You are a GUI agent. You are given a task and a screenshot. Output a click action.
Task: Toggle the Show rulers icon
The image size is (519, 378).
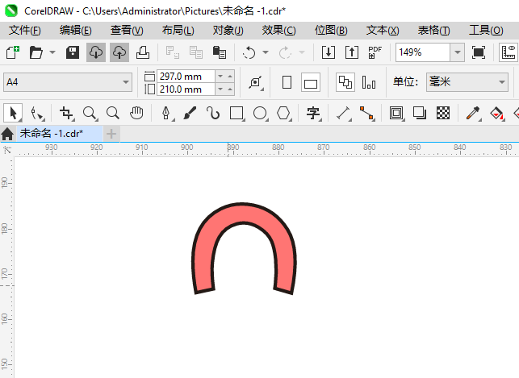coord(509,52)
